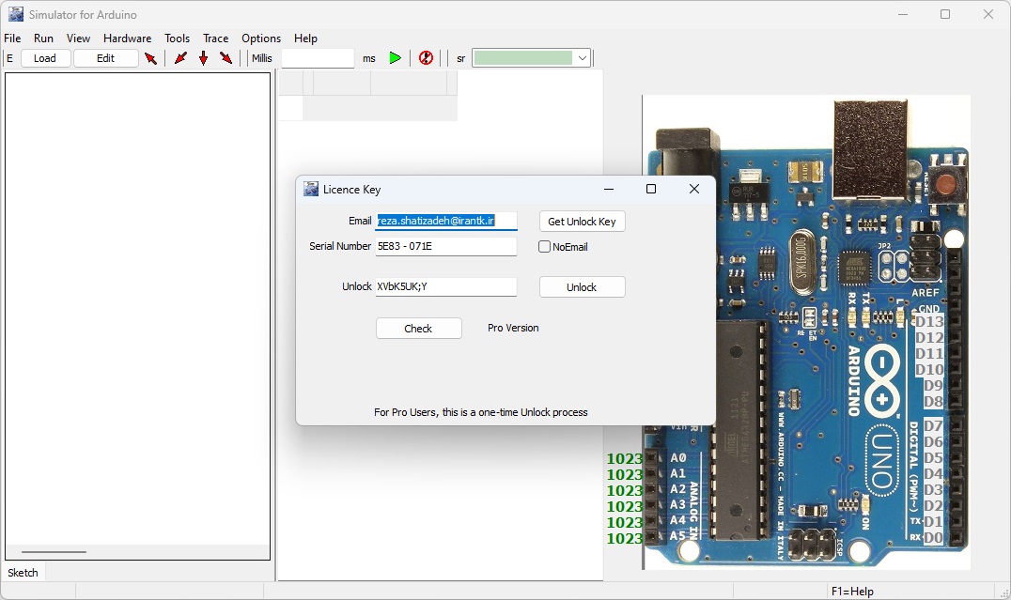The width and height of the screenshot is (1011, 600).
Task: Click the D13 pin label on board
Action: [929, 321]
